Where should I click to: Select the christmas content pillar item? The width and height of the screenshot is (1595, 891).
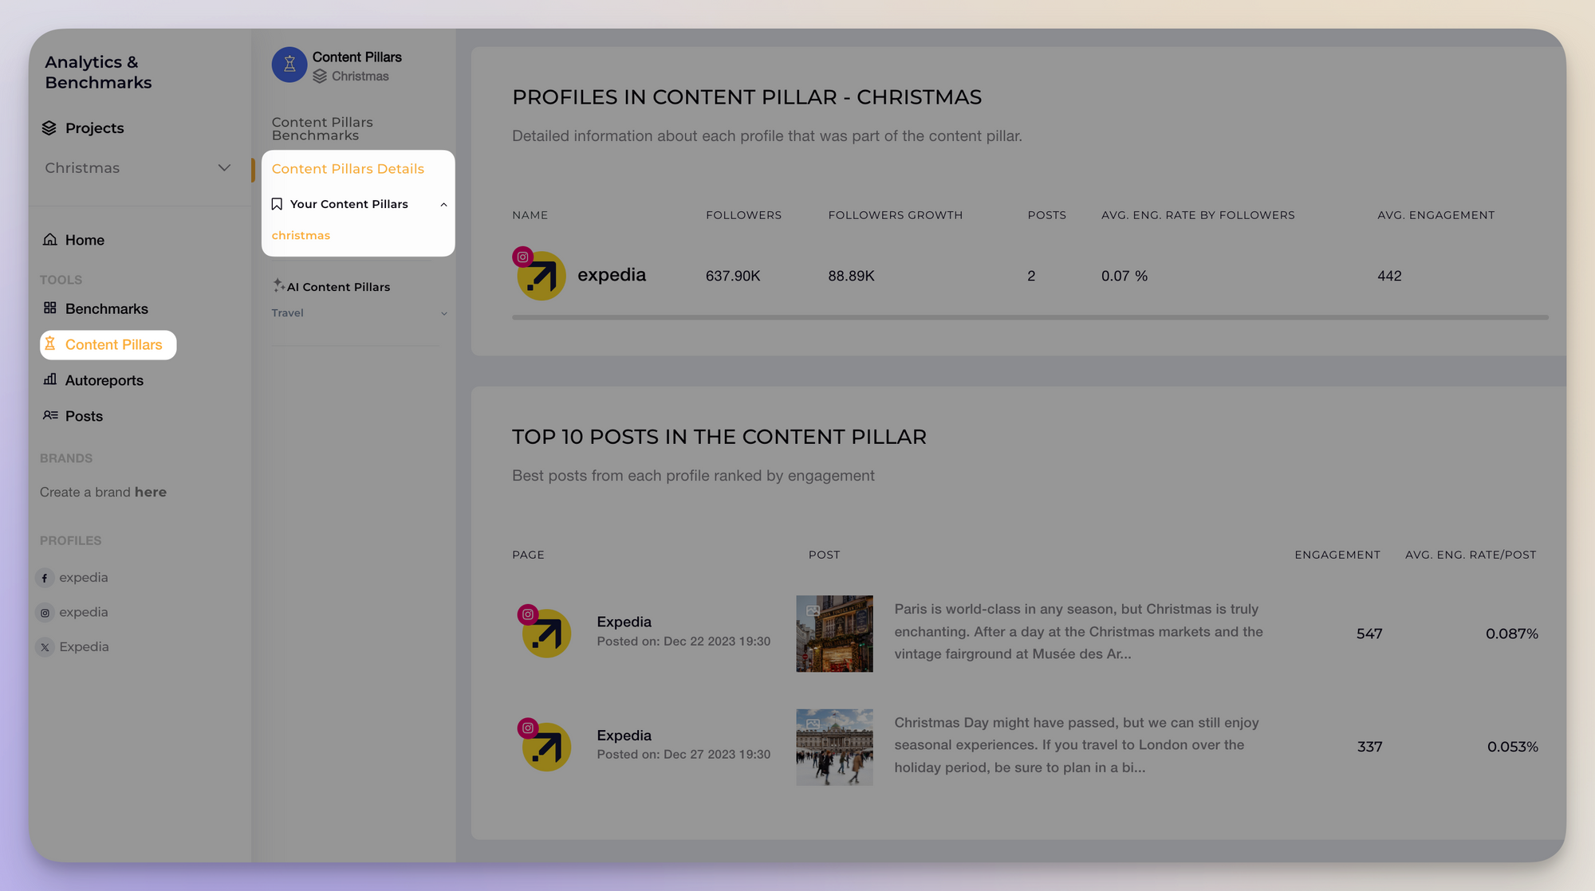pyautogui.click(x=301, y=234)
